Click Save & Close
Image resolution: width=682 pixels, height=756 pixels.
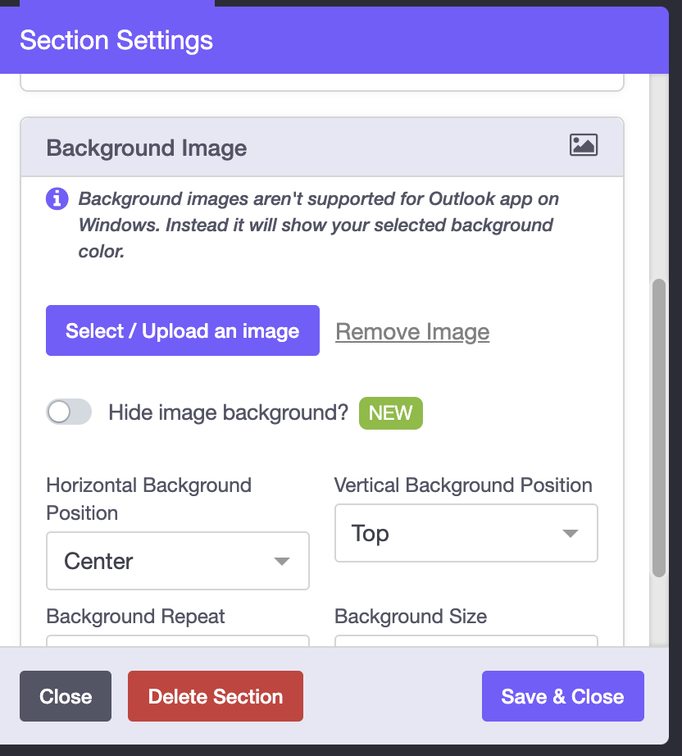[562, 696]
